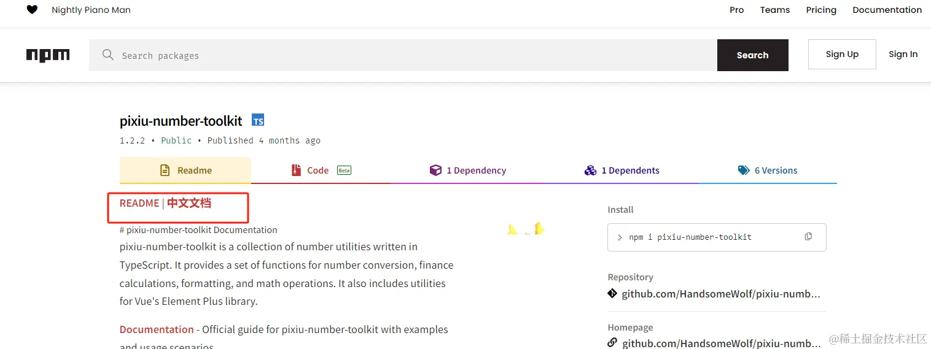This screenshot has width=931, height=349.
Task: Click the search magnifier icon
Action: pyautogui.click(x=108, y=55)
